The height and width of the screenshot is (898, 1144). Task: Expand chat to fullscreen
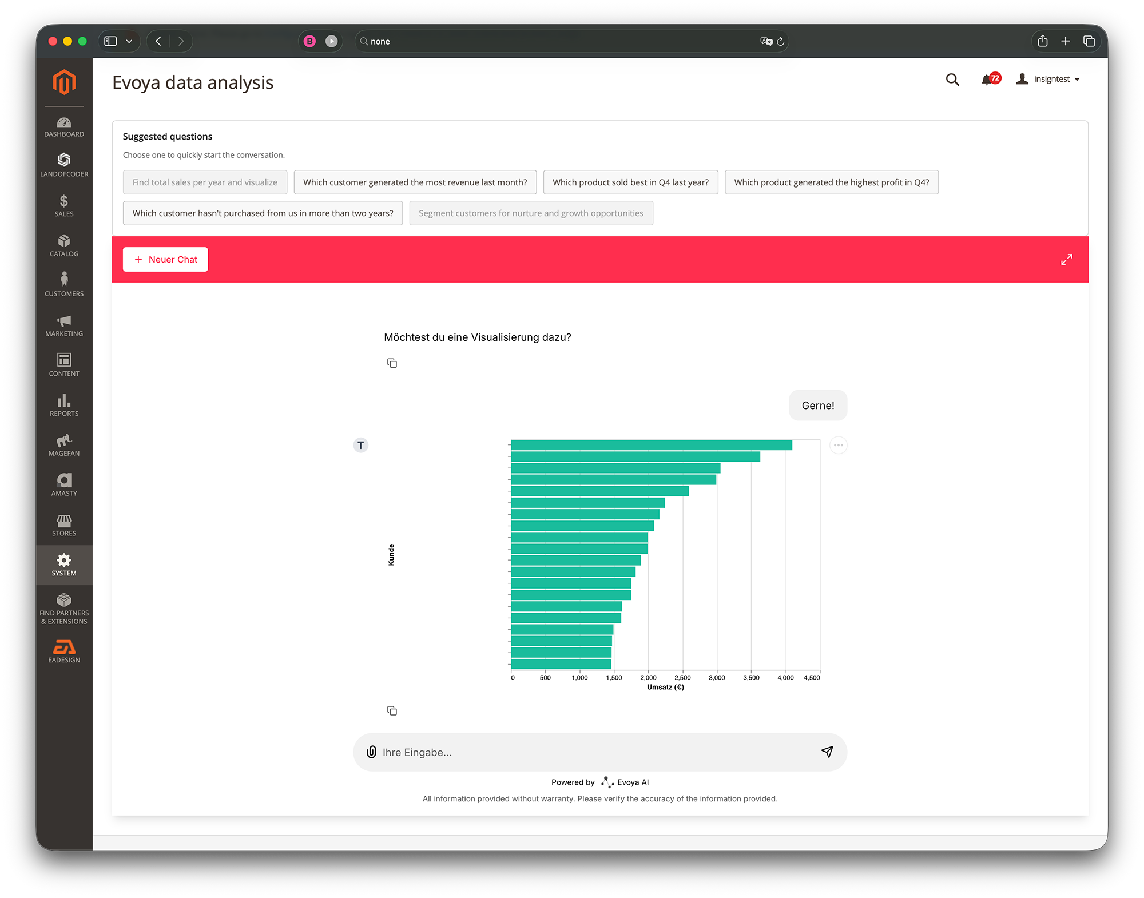point(1066,259)
